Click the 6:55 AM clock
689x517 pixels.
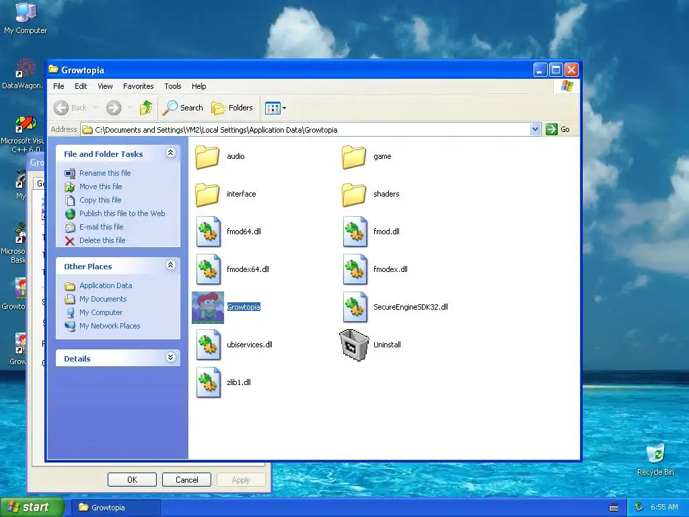[664, 508]
